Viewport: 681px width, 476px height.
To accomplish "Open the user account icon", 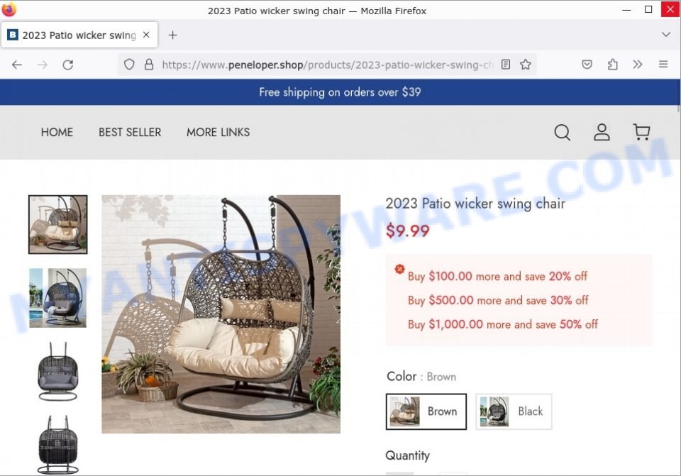I will (602, 132).
